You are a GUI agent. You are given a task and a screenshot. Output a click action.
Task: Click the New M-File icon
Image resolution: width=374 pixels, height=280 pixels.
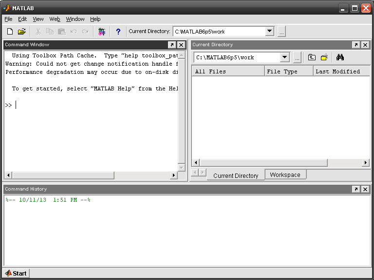click(10, 32)
